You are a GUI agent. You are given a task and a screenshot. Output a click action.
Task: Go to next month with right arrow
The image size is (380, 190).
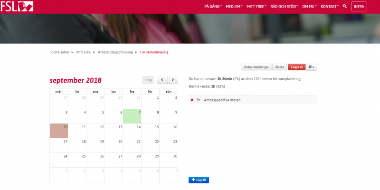pyautogui.click(x=173, y=80)
